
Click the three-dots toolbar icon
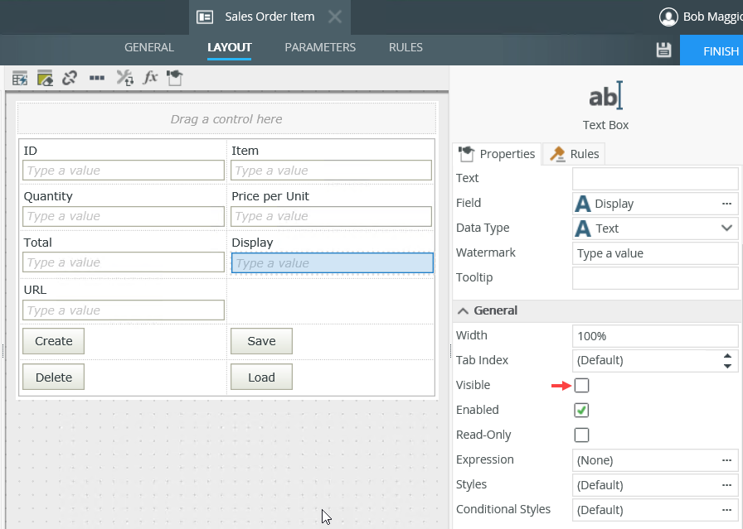point(97,78)
